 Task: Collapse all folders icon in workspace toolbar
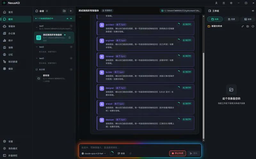[x=243, y=26]
